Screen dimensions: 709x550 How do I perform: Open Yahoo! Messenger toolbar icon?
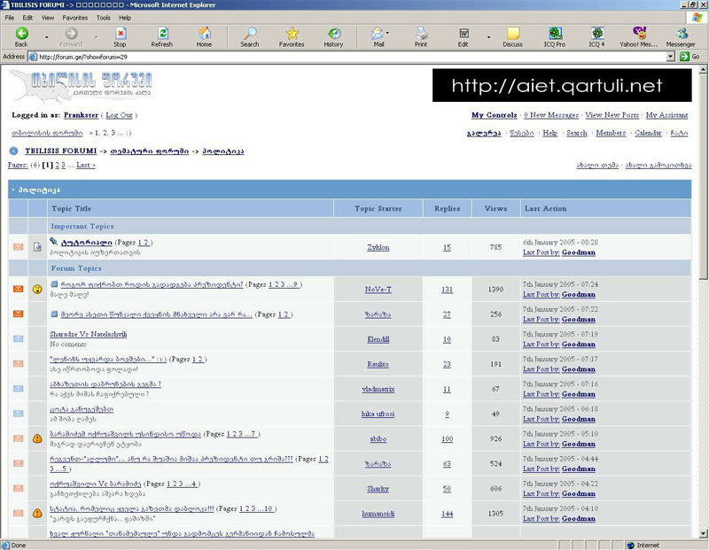[x=639, y=35]
